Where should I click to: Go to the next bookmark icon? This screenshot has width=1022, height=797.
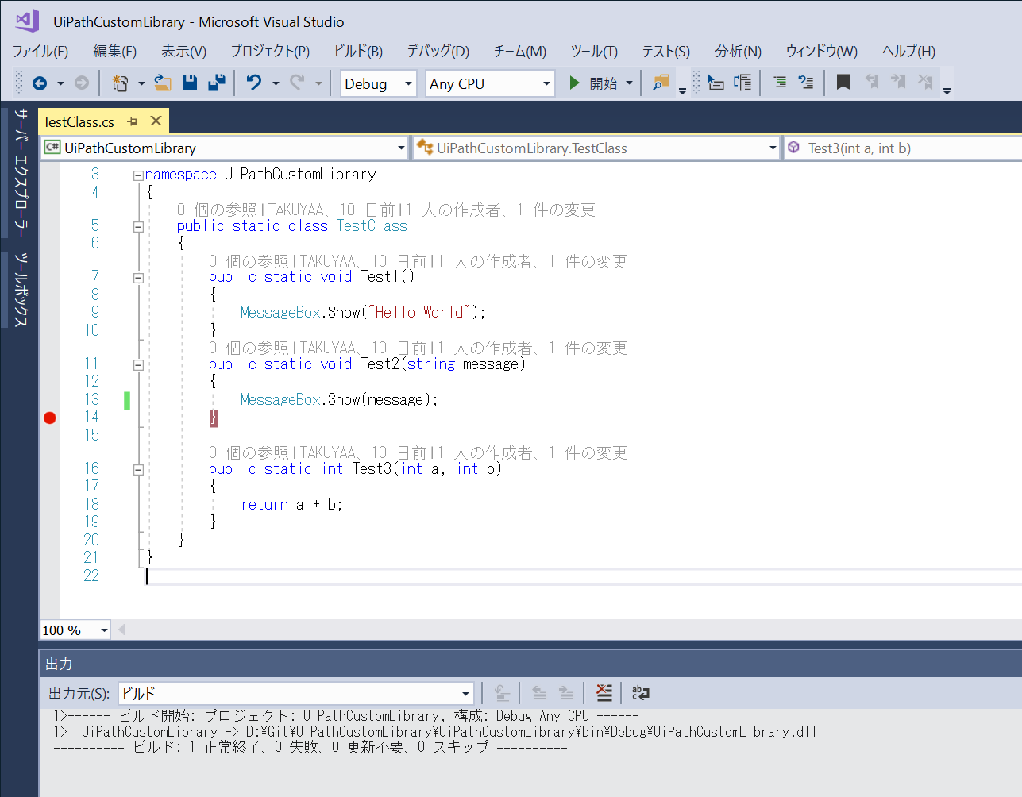[898, 82]
